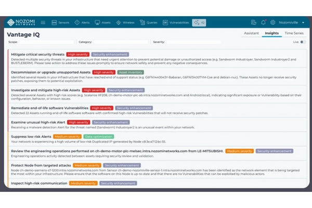
Task: Open the Alerts section
Action: (82, 23)
